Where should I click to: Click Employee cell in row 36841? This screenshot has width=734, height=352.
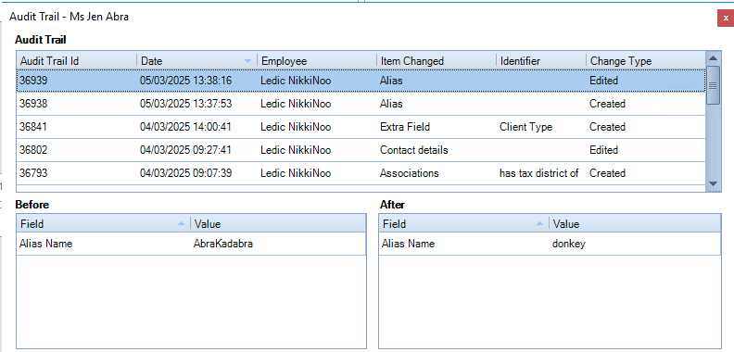[296, 127]
